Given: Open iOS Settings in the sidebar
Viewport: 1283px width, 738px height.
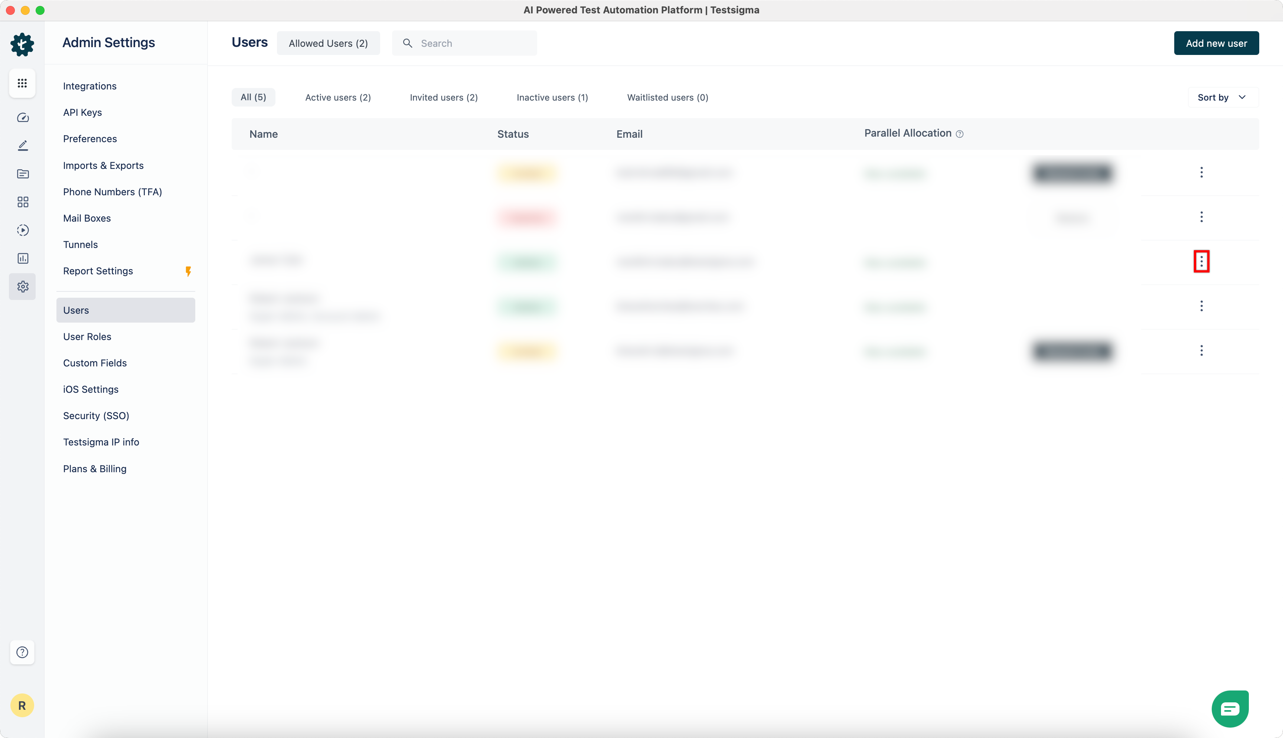Looking at the screenshot, I should pos(91,389).
